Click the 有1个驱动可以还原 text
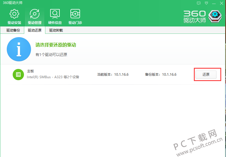This screenshot has height=157, width=226. (51, 55)
